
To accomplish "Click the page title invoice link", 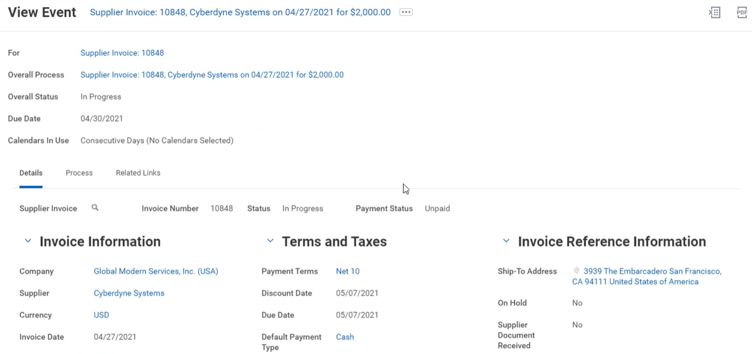I will pos(240,12).
